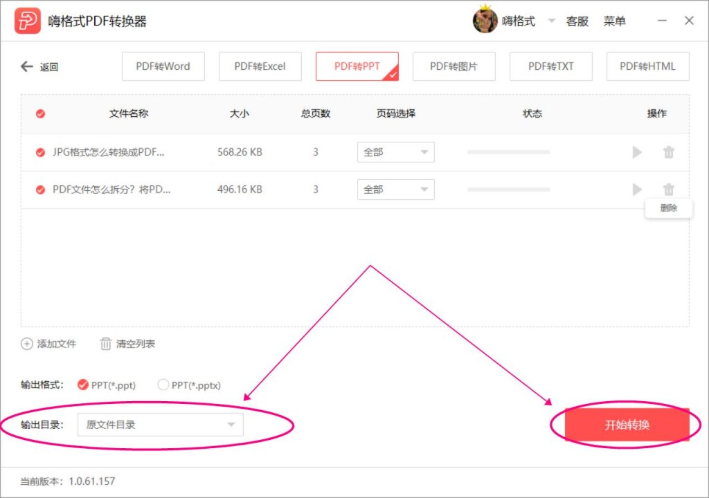
Task: Click file name PDF文件怎么拆分？将PD...
Action: [111, 190]
